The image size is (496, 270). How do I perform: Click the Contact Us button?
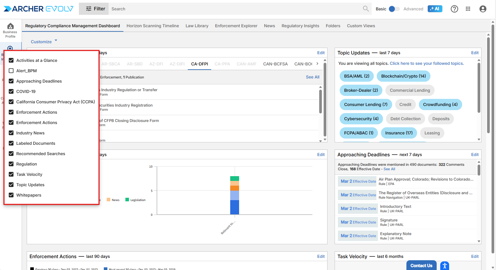(421, 266)
